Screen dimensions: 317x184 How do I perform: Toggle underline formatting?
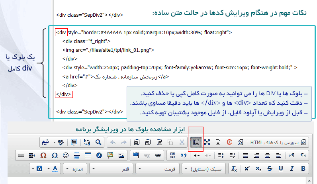[x=281, y=168]
